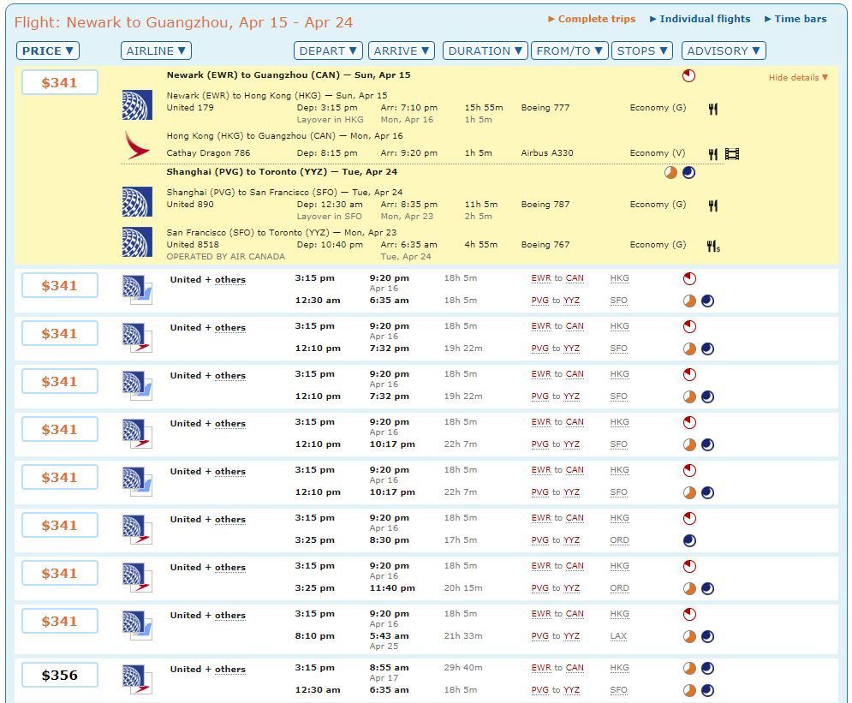Click the meal icon for United 890
Image resolution: width=852 pixels, height=703 pixels.
pyautogui.click(x=712, y=206)
